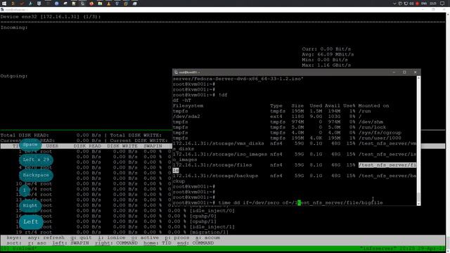This screenshot has height=253, width=450.
Task: Click the root@kvm001 window title bar
Action: 297,72
